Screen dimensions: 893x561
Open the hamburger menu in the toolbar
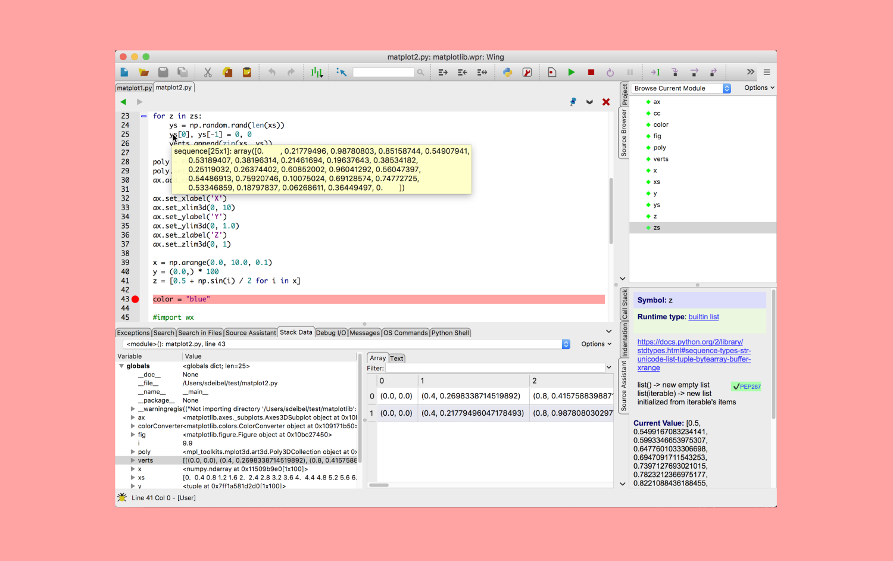(767, 72)
